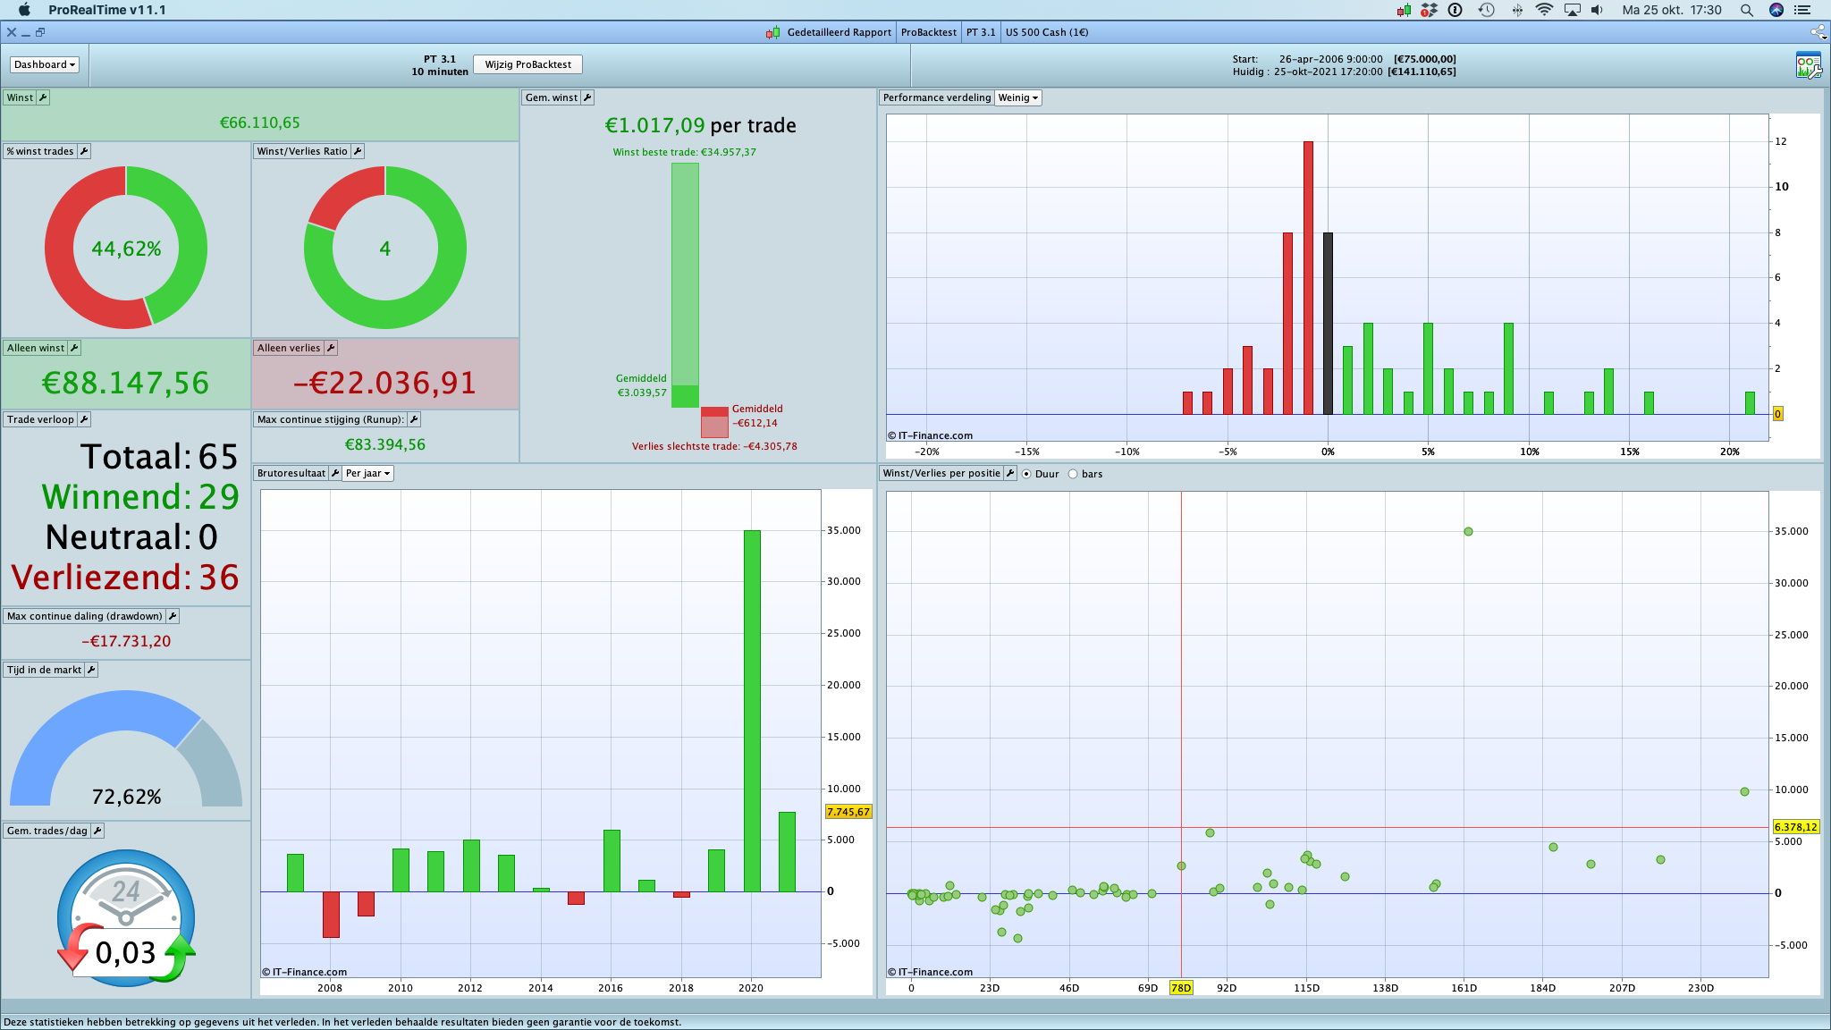The height and width of the screenshot is (1030, 1831).
Task: Select the Duur radio button
Action: tap(1026, 474)
